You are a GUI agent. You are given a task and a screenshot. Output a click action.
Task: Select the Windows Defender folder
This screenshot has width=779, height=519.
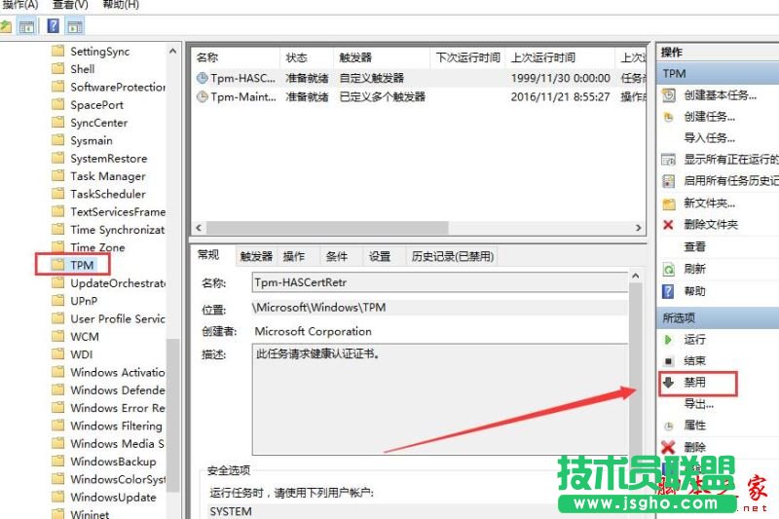tap(118, 390)
